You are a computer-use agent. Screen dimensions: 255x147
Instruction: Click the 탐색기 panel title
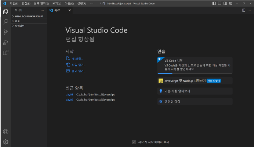[x=19, y=10]
